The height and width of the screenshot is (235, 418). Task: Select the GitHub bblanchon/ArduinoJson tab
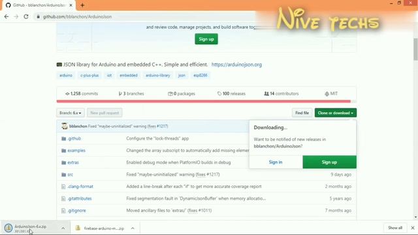39,5
